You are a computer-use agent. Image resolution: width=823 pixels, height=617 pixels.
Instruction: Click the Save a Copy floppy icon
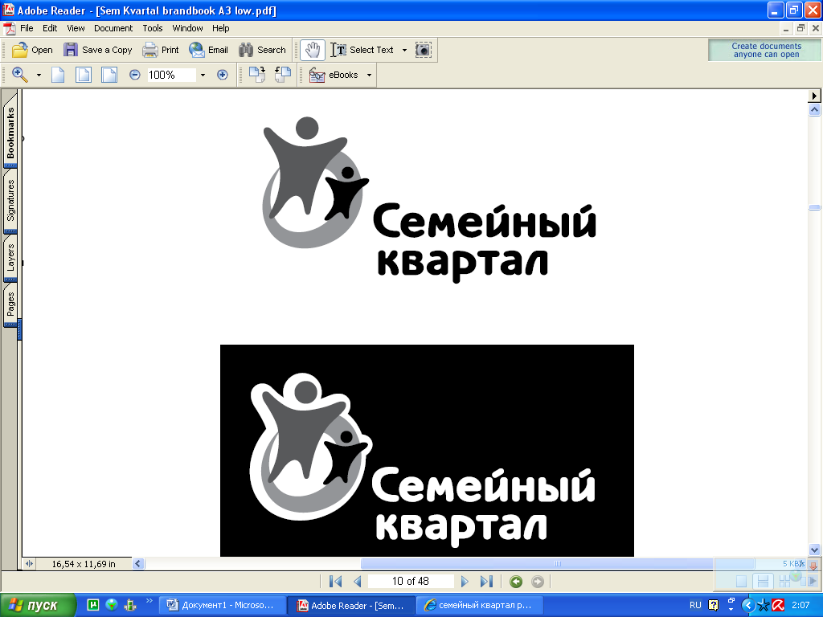coord(71,50)
